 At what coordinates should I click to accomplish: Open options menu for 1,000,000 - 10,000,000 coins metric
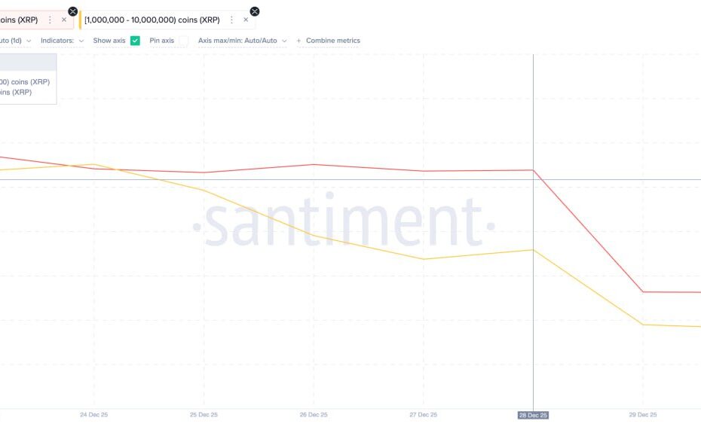pyautogui.click(x=231, y=20)
